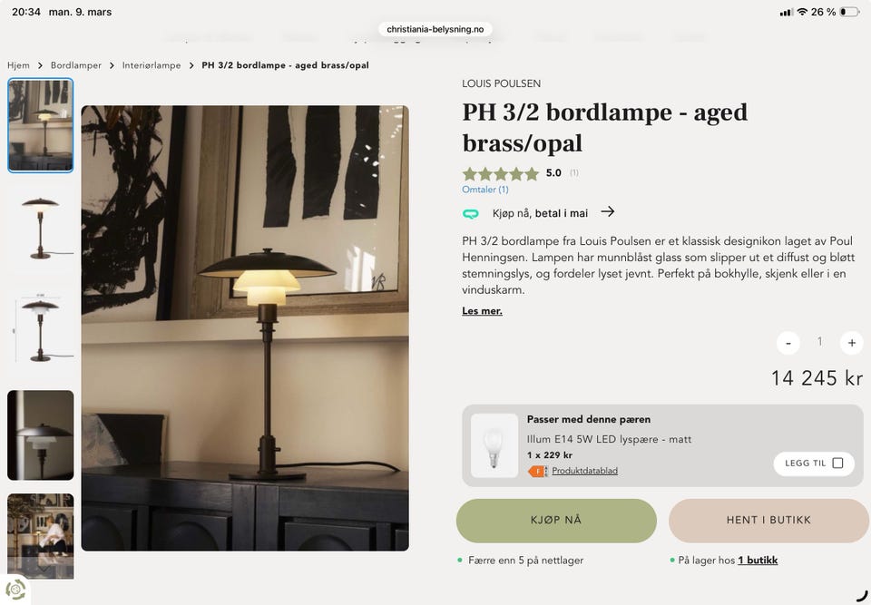Open the Omtaler (1) reviews link
This screenshot has height=605, width=871.
click(484, 189)
